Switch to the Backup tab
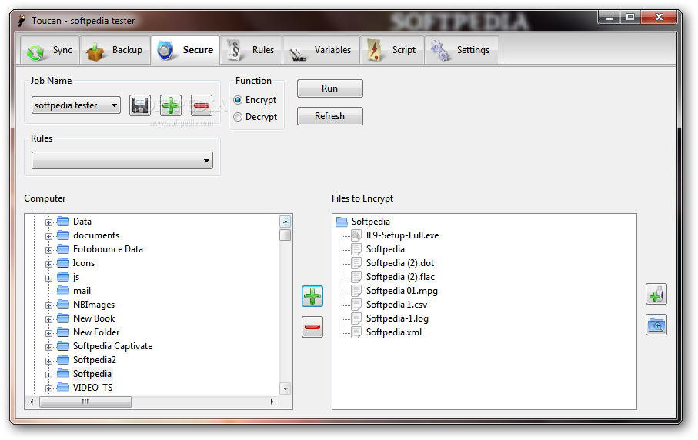 point(115,50)
